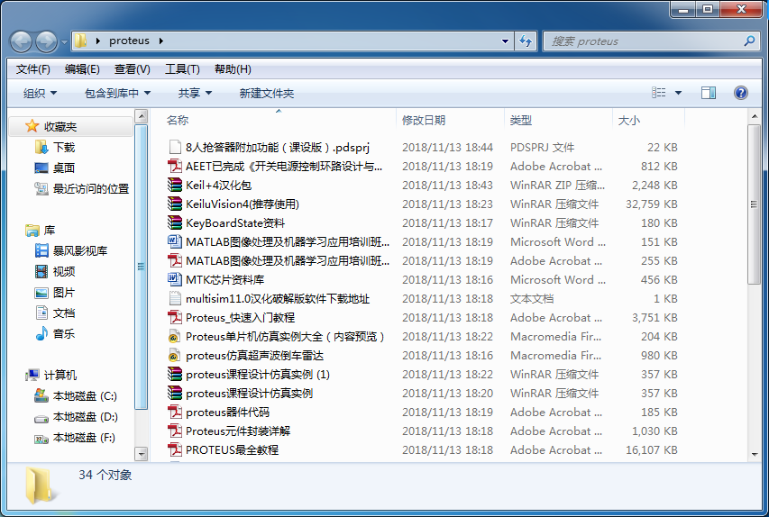
Task: Open the 帮助(H) menu
Action: click(x=233, y=69)
